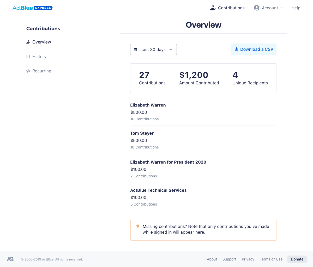Expand the Account menu chevron
This screenshot has width=313, height=267.
281,8
